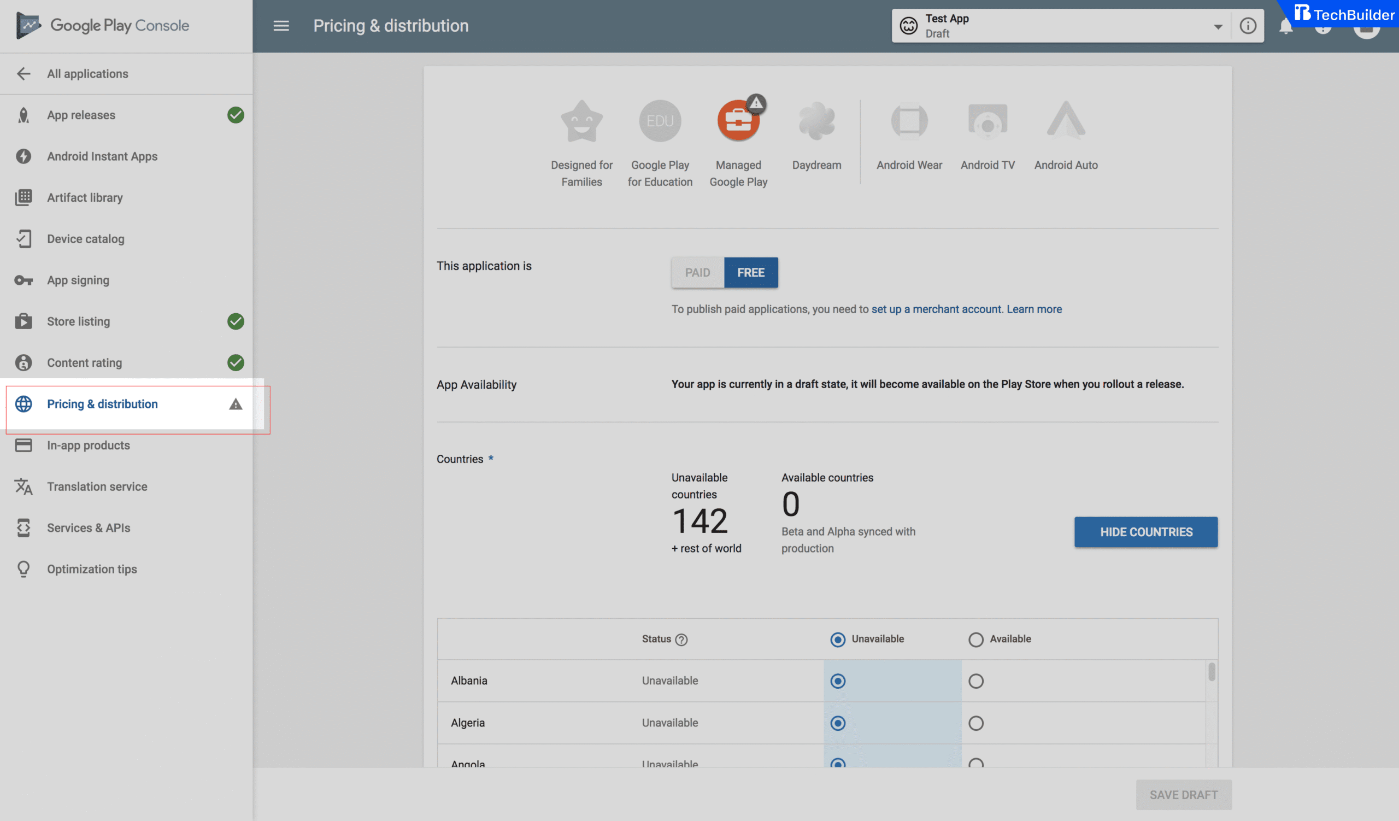
Task: Click the Designed for Families star icon
Action: point(582,120)
